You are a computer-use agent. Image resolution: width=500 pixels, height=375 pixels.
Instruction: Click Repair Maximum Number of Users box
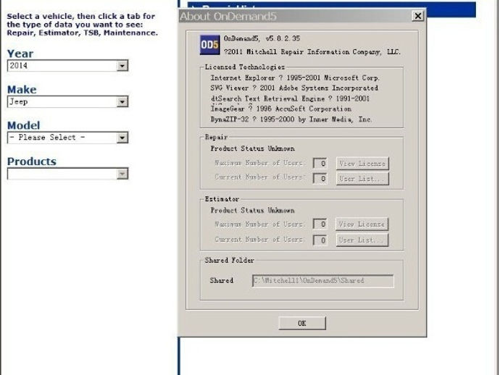320,163
